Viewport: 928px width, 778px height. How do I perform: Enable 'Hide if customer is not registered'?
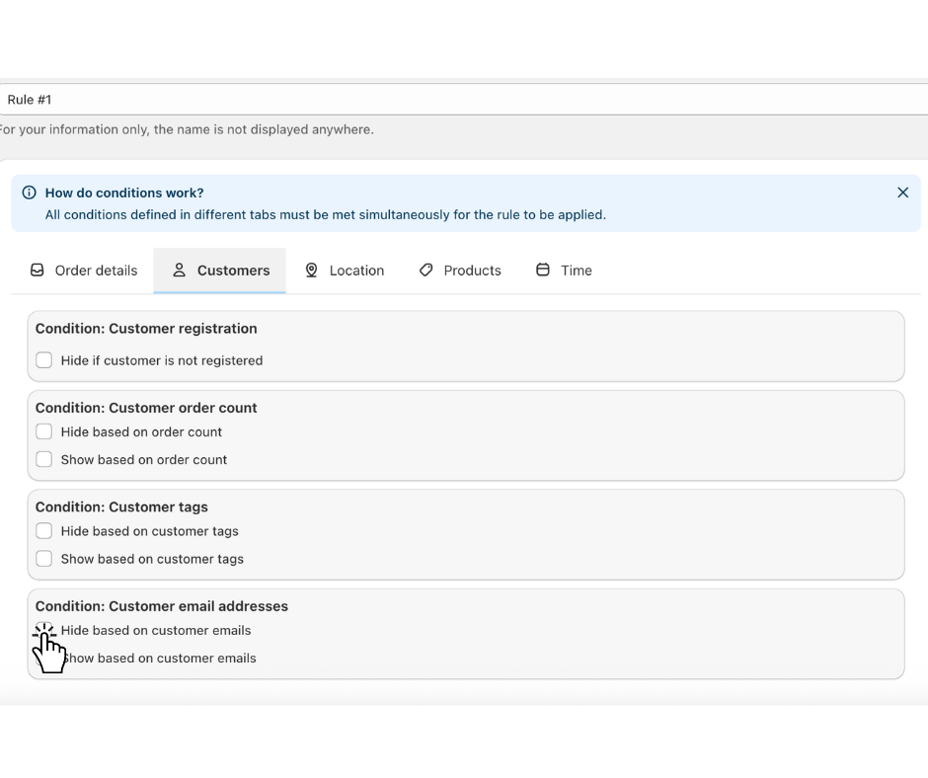click(x=44, y=360)
